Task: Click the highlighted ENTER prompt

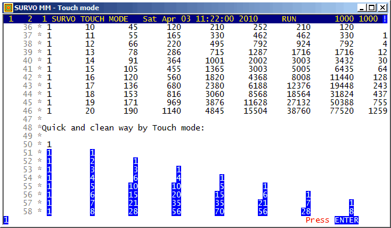Action: point(347,220)
